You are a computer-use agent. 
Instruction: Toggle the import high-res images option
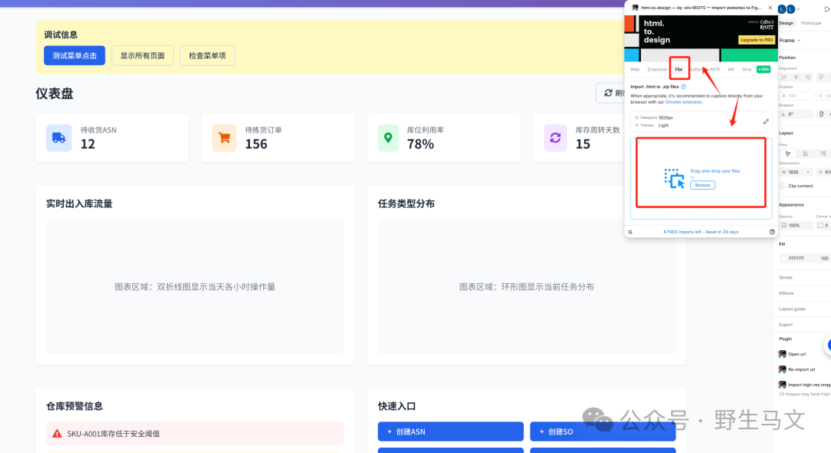click(x=783, y=383)
